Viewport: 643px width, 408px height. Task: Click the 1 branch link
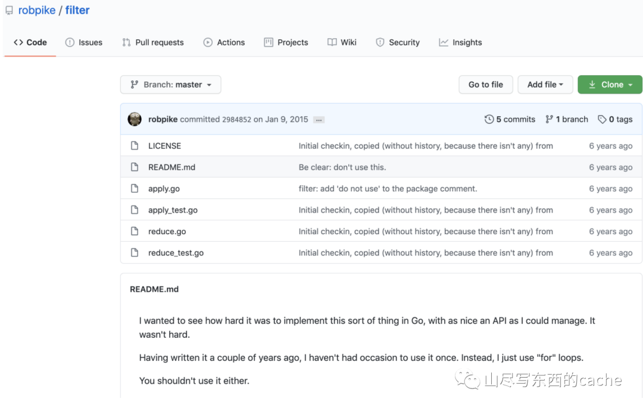pos(567,119)
